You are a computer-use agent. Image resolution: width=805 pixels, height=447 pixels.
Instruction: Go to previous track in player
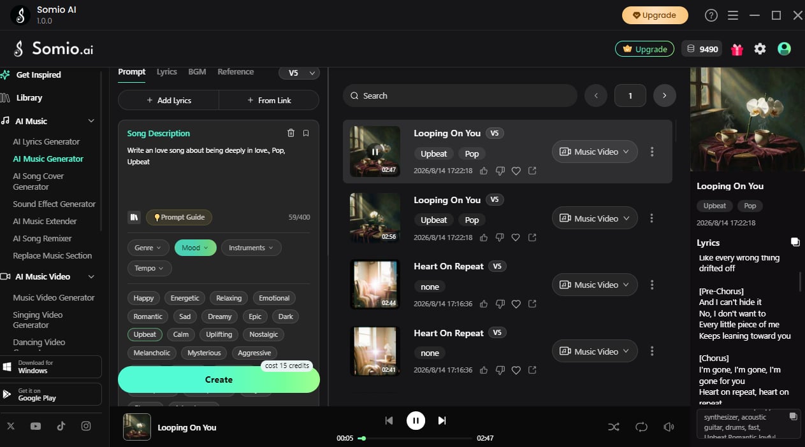(x=389, y=420)
